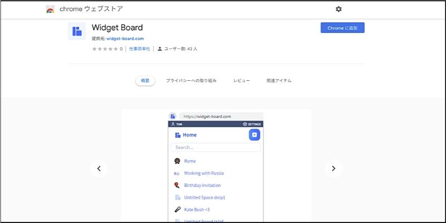The height and width of the screenshot is (223, 446).
Task: Add extension with Chrome に追加 button
Action: coord(342,28)
